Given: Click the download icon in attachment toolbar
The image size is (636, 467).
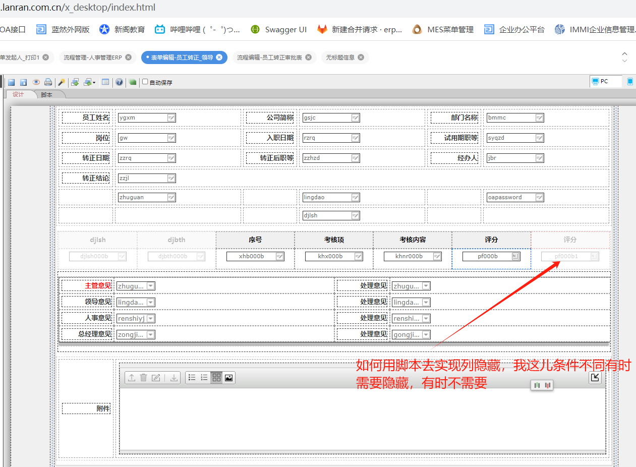Looking at the screenshot, I should 174,378.
